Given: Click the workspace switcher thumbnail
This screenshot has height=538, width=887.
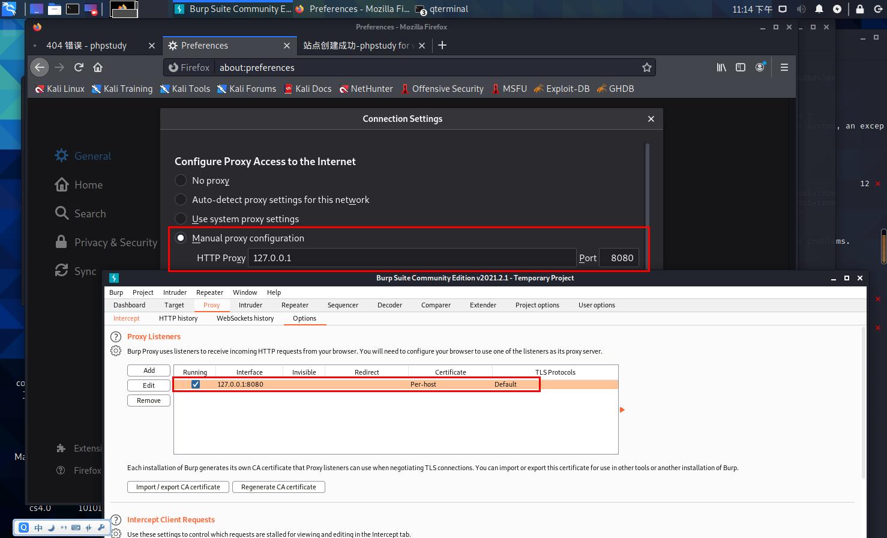Looking at the screenshot, I should (x=124, y=9).
